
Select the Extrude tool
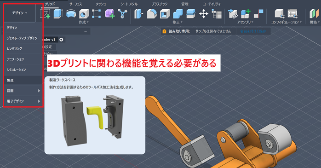click(58, 13)
